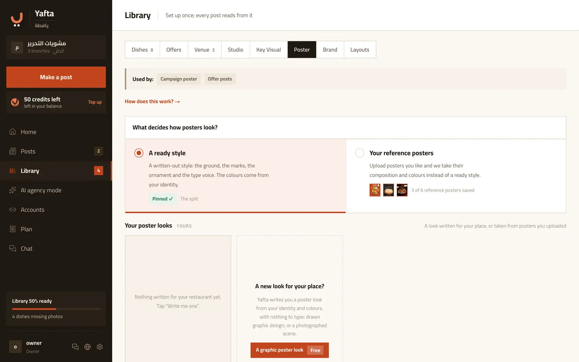This screenshot has height=362, width=579.
Task: Open AI agency mode sparkle icon
Action: click(x=13, y=190)
